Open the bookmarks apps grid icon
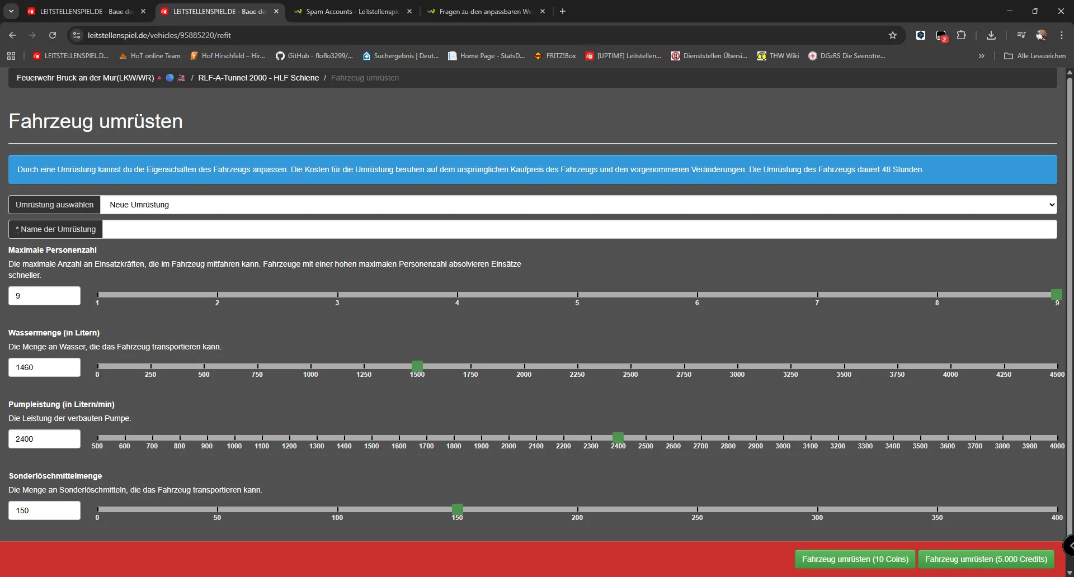The width and height of the screenshot is (1074, 577). point(11,56)
